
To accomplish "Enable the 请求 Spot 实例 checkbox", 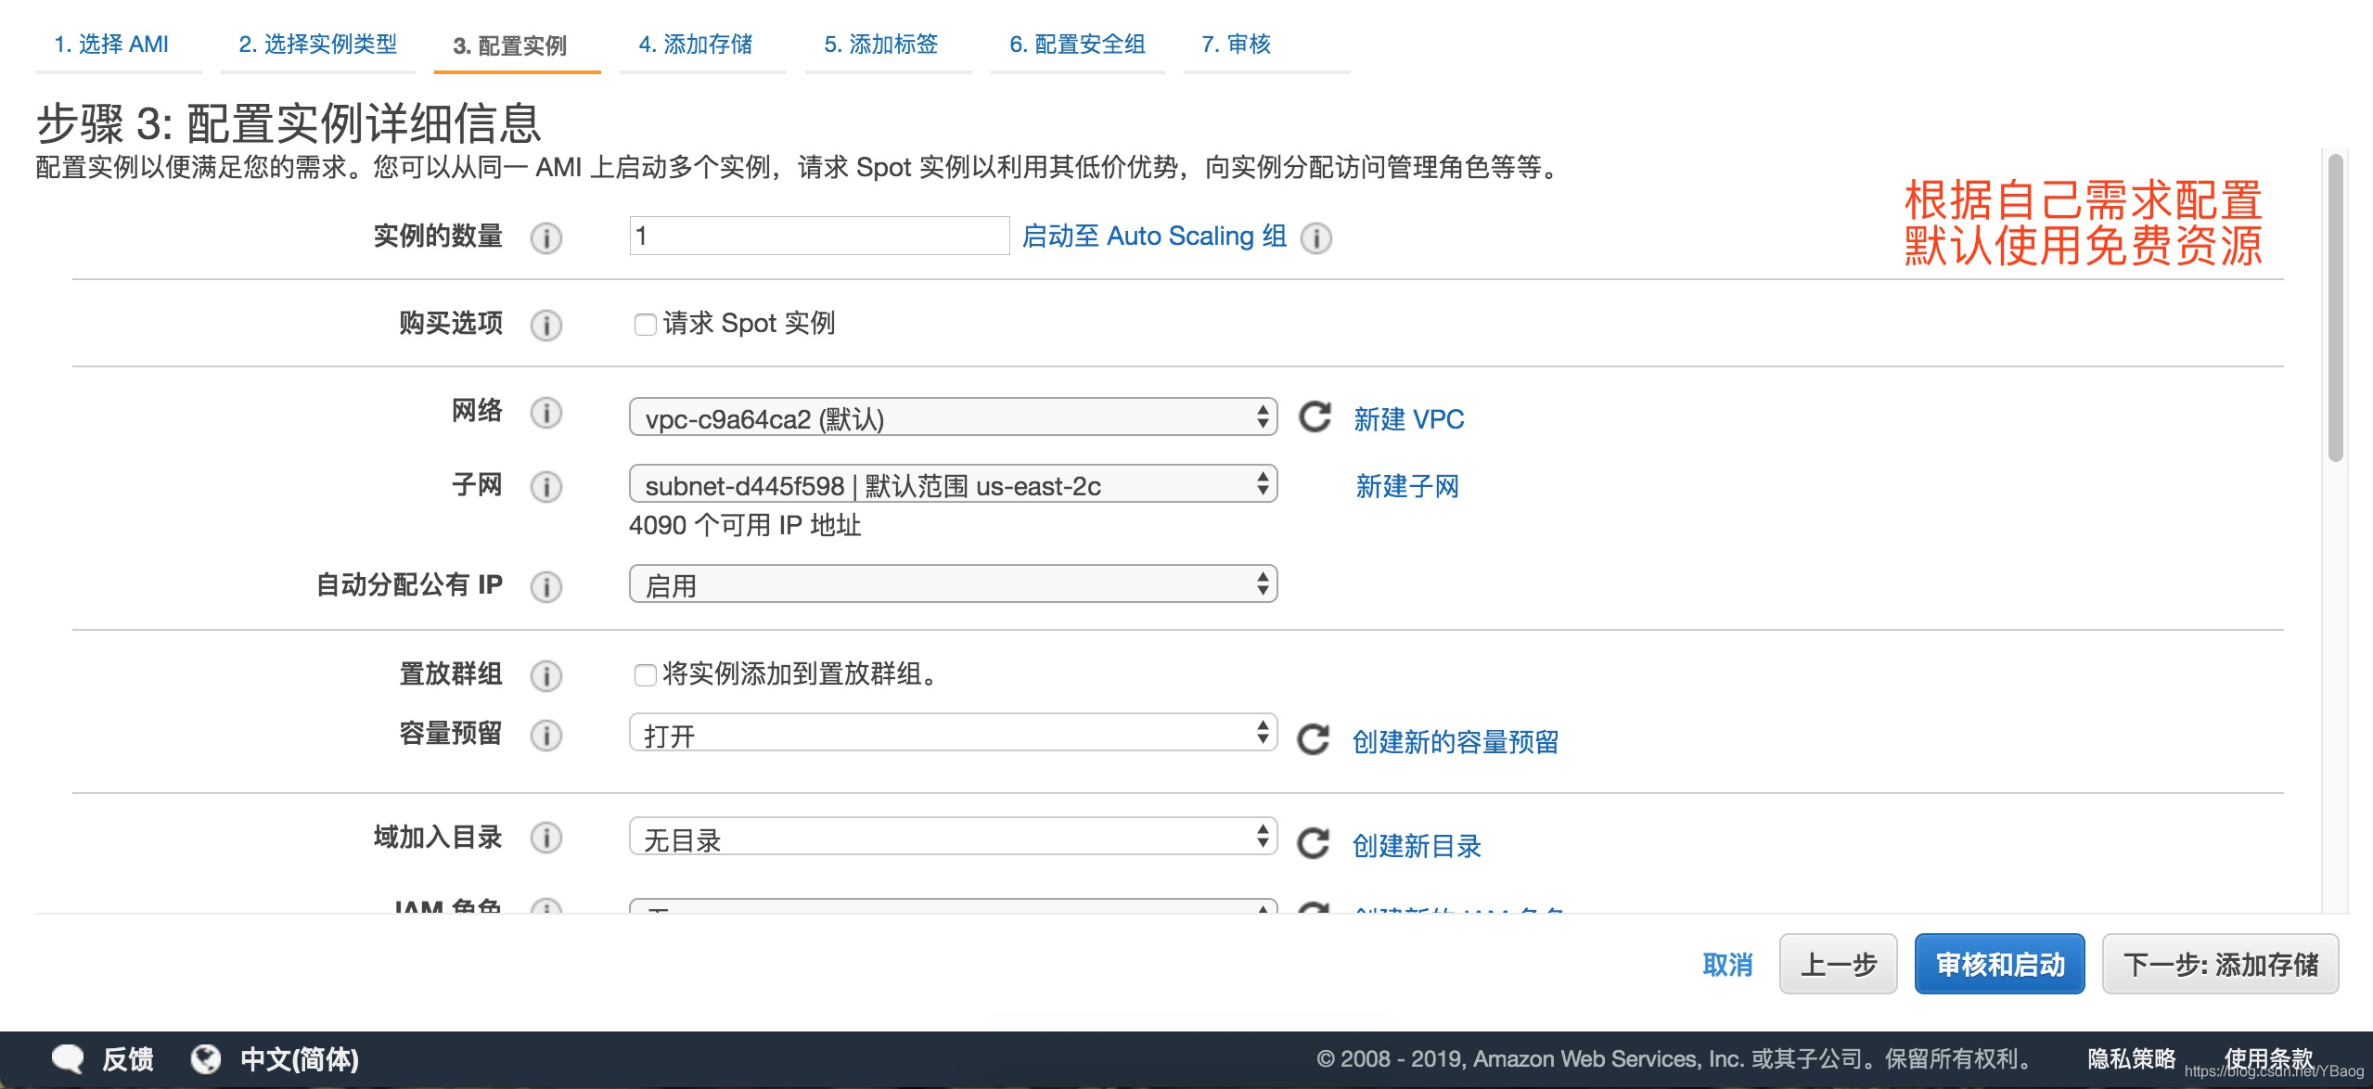I will click(x=645, y=325).
